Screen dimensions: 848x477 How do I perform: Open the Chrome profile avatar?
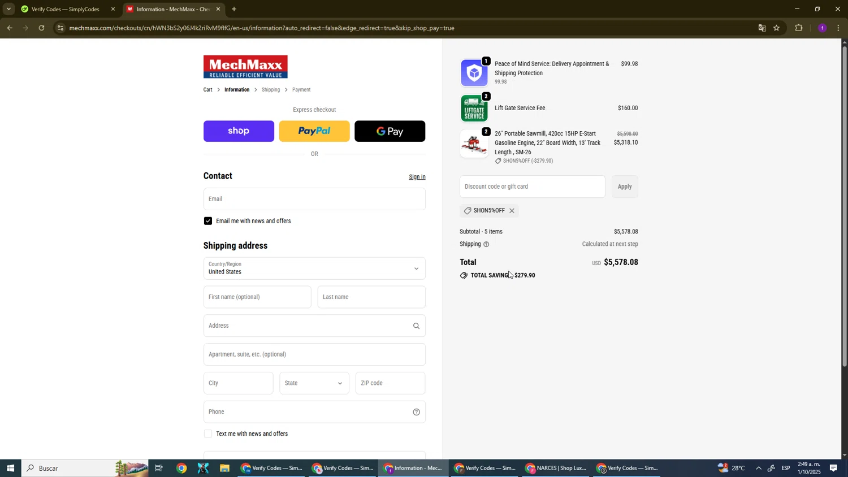coord(822,28)
